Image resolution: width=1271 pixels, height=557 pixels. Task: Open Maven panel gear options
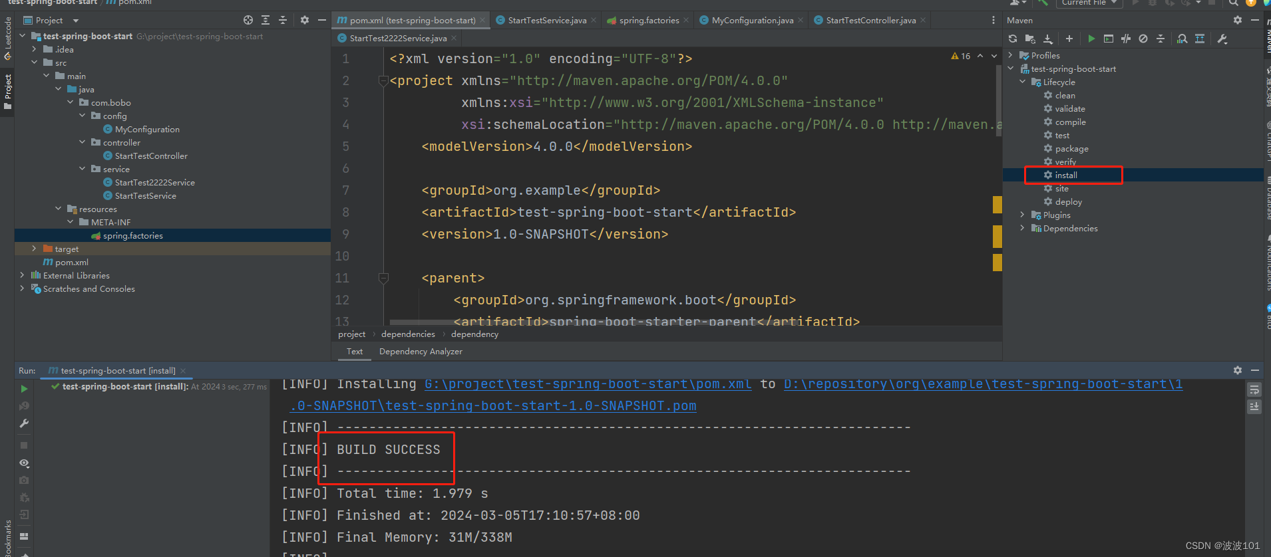[x=1238, y=20]
